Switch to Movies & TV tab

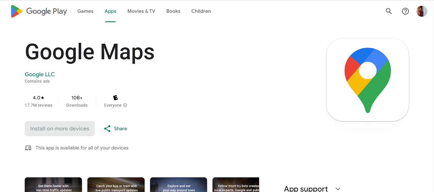pyautogui.click(x=141, y=11)
